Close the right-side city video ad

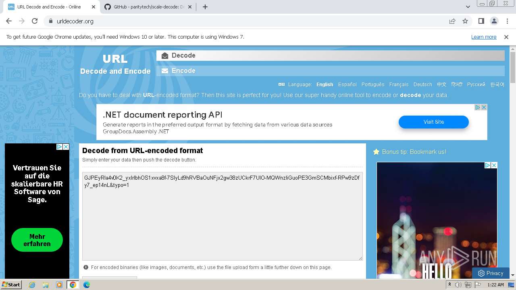494,166
